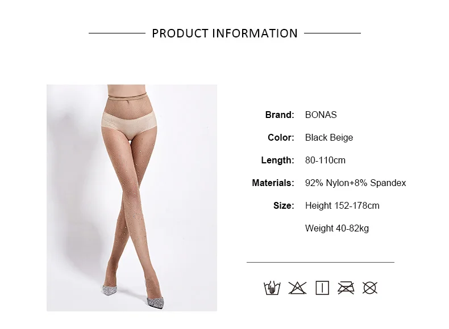449x329 pixels.
Task: Click the Materials label
Action: click(x=273, y=183)
